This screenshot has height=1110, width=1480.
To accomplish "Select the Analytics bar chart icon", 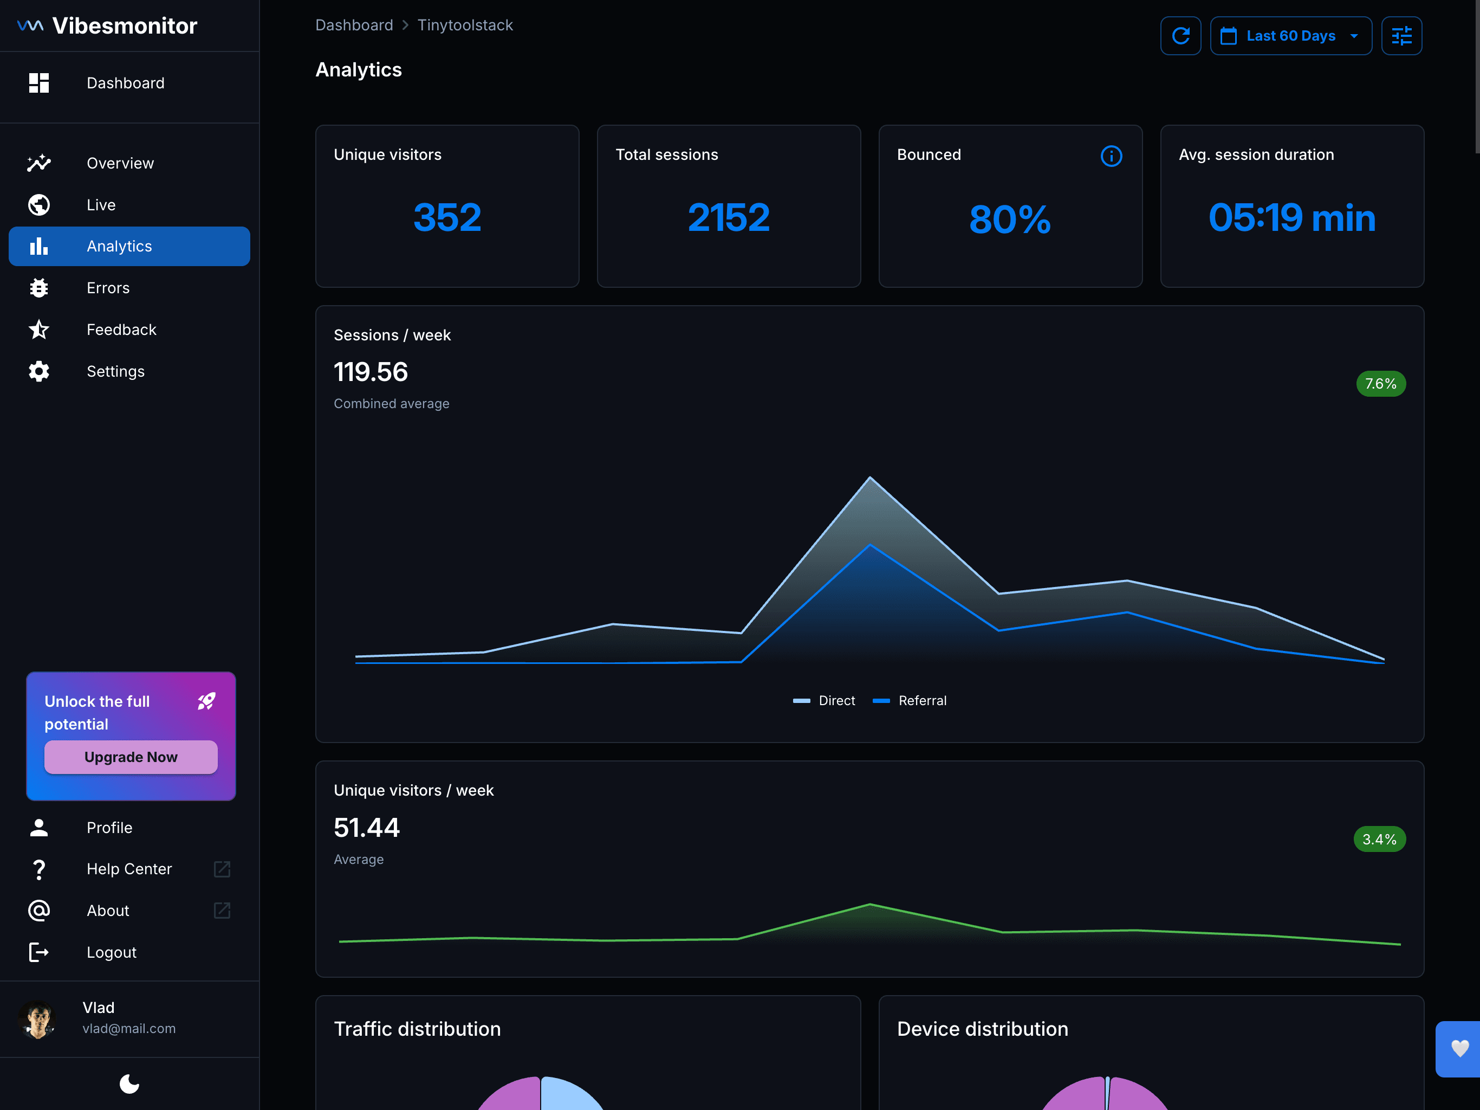I will click(39, 246).
